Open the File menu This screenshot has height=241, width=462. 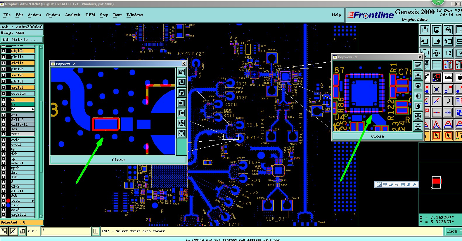pos(7,15)
